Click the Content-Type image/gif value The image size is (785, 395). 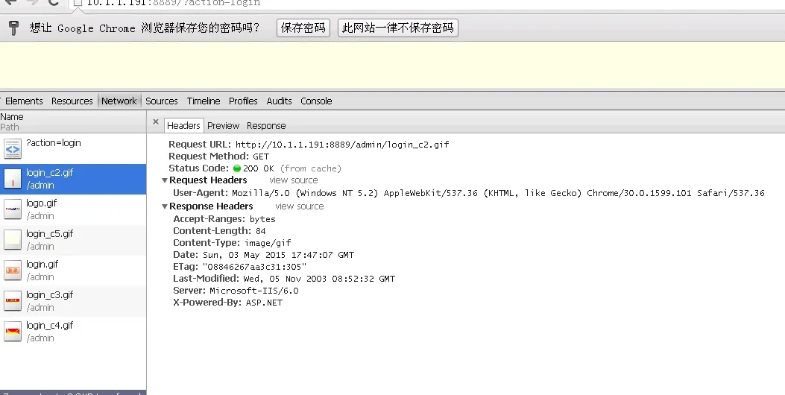coord(268,243)
